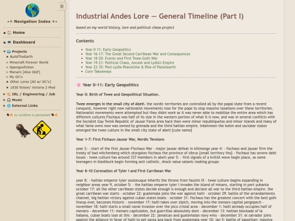The width and height of the screenshot is (295, 221).
Task: Click the pink flower icon by Year 0-11 heading
Action: [79, 85]
